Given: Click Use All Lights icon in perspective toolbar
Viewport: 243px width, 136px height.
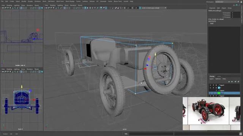Looking at the screenshot, I should [x=95, y=8].
